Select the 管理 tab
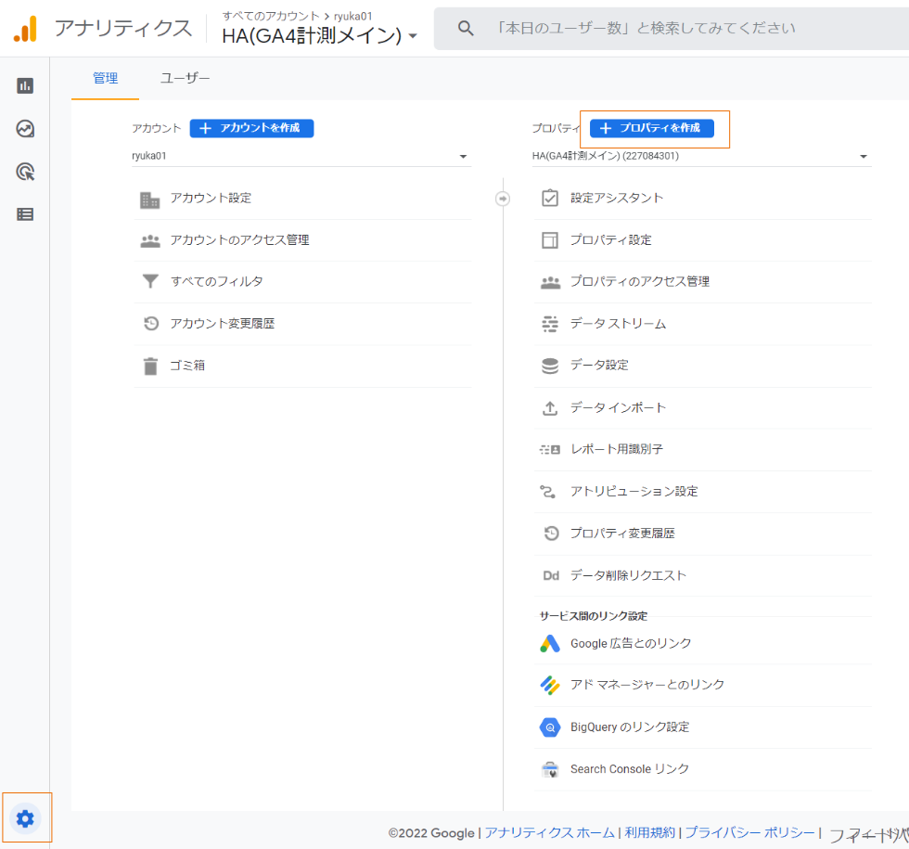 tap(105, 79)
